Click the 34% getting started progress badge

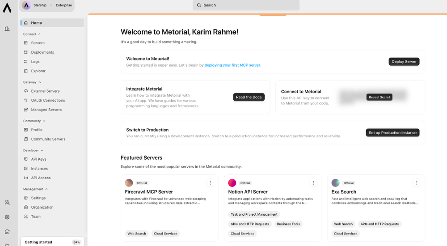pos(77,242)
